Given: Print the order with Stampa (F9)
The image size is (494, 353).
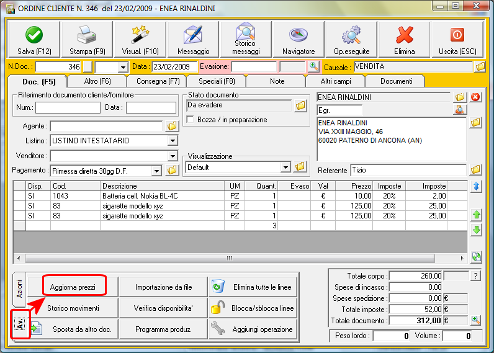Looking at the screenshot, I should click(88, 40).
